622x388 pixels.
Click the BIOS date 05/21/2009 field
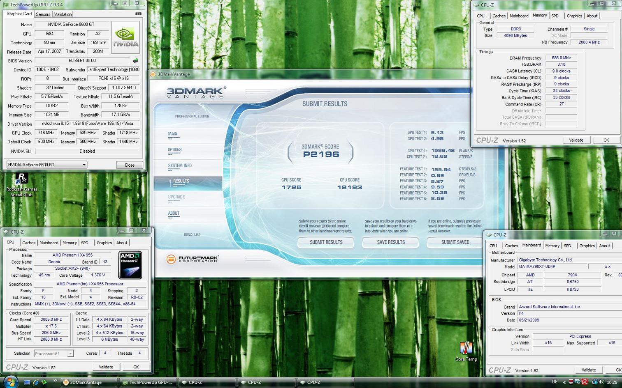[x=570, y=320]
